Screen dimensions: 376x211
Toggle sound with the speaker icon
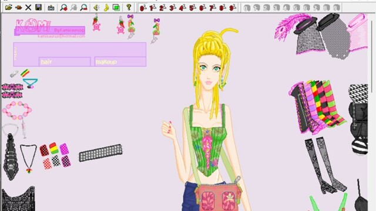point(96,8)
